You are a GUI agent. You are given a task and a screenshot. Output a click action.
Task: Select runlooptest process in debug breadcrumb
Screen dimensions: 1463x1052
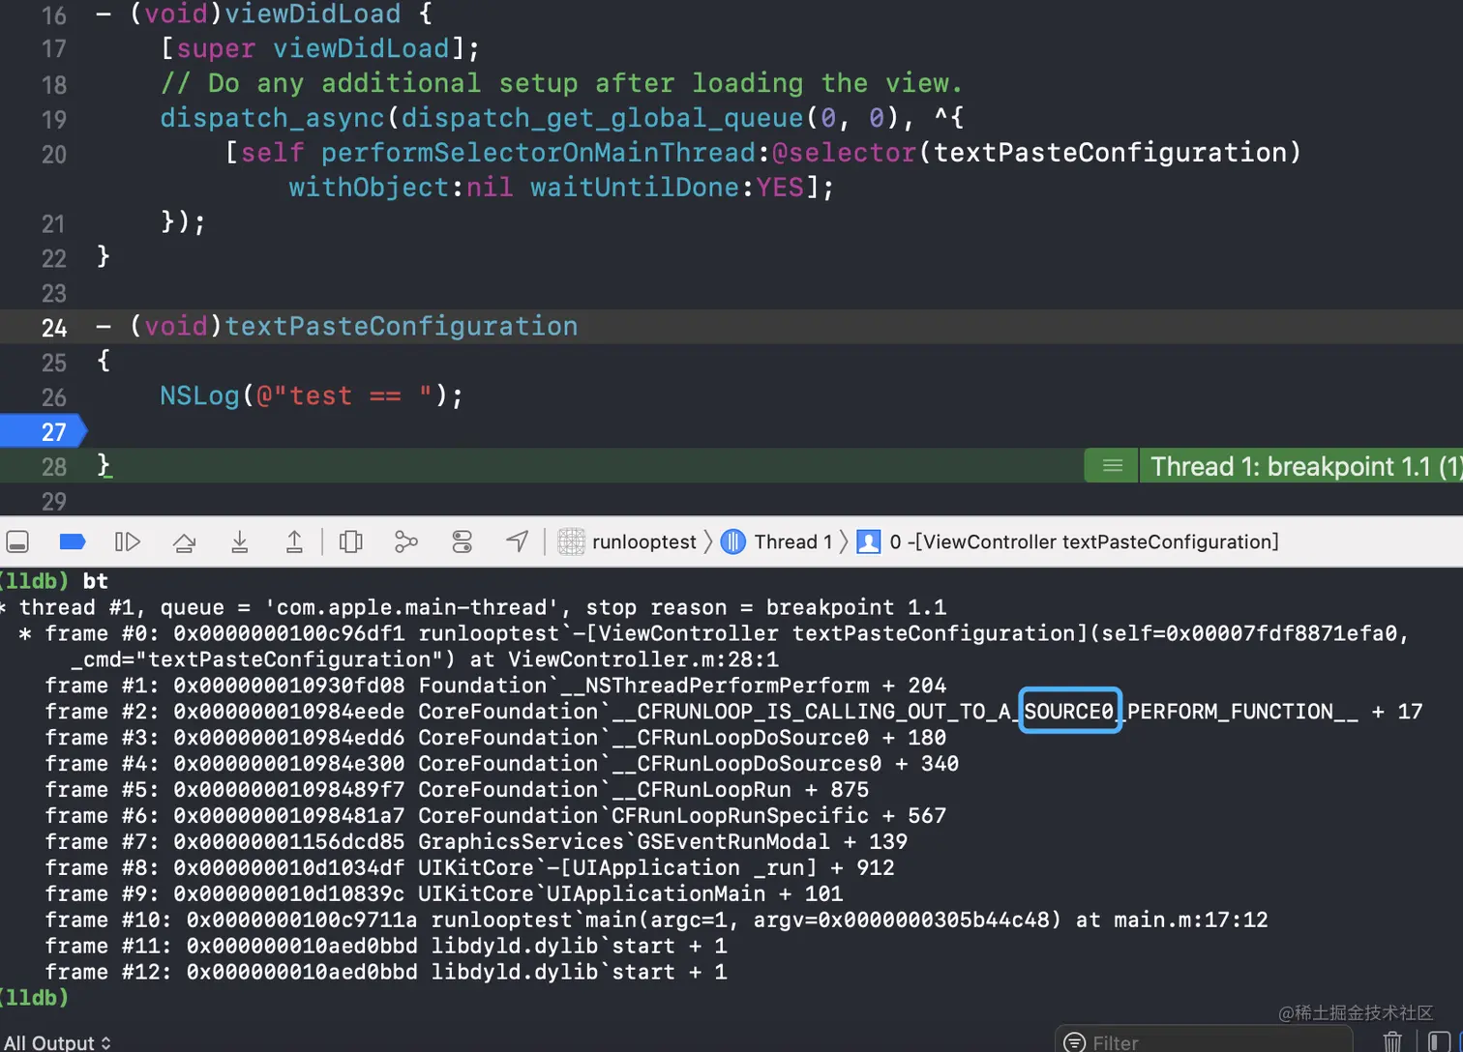click(628, 541)
